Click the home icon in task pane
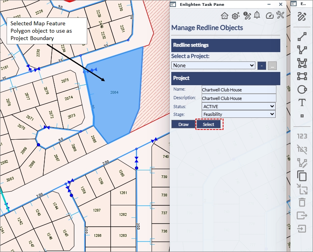 224,16
